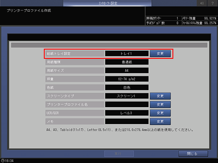Click the 16:34 time display
Viewport: 218px width, 163px height.
coord(9,161)
